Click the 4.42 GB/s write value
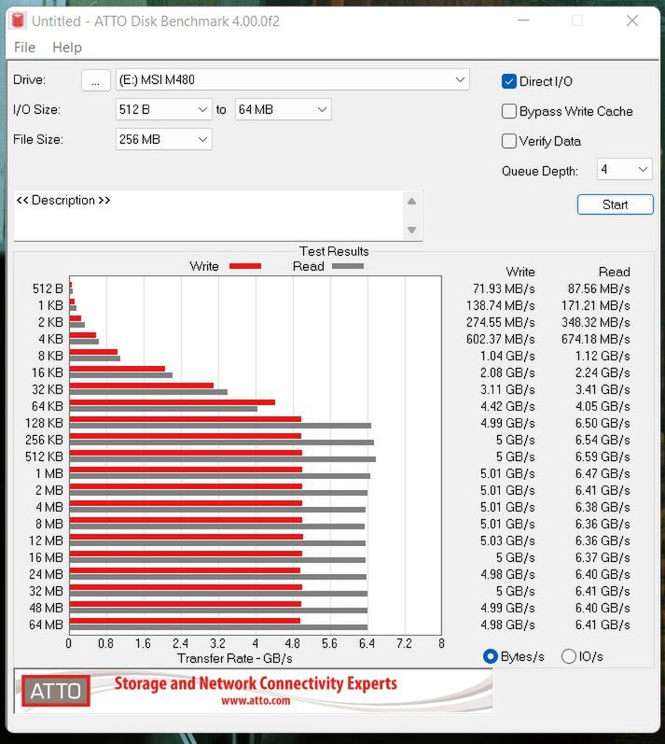Screen dimensions: 665x744 (x=507, y=406)
